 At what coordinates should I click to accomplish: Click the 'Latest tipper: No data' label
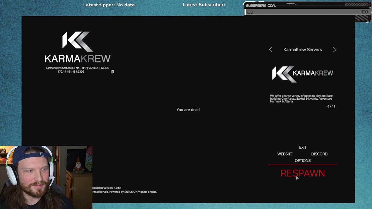[109, 5]
